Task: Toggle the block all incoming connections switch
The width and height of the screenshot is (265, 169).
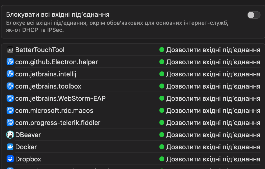Action: click(254, 15)
